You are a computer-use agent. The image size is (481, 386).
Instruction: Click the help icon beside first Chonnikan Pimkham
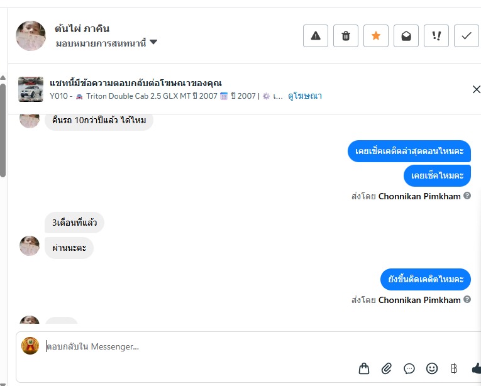point(467,196)
